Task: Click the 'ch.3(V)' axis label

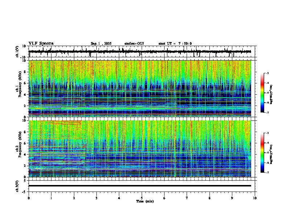Action: pyautogui.click(x=17, y=186)
